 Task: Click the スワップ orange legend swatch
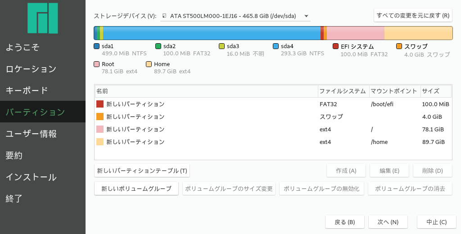[399, 46]
